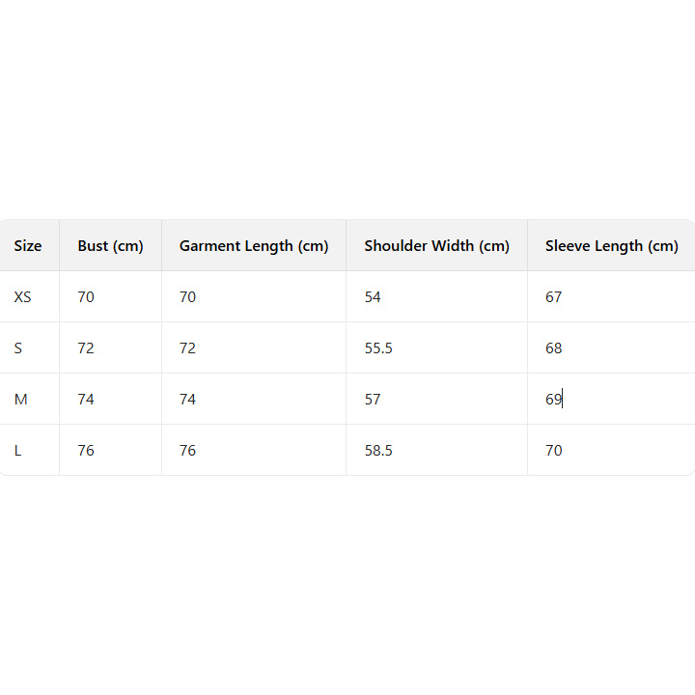Select the XS size cell
The width and height of the screenshot is (695, 695).
[23, 297]
